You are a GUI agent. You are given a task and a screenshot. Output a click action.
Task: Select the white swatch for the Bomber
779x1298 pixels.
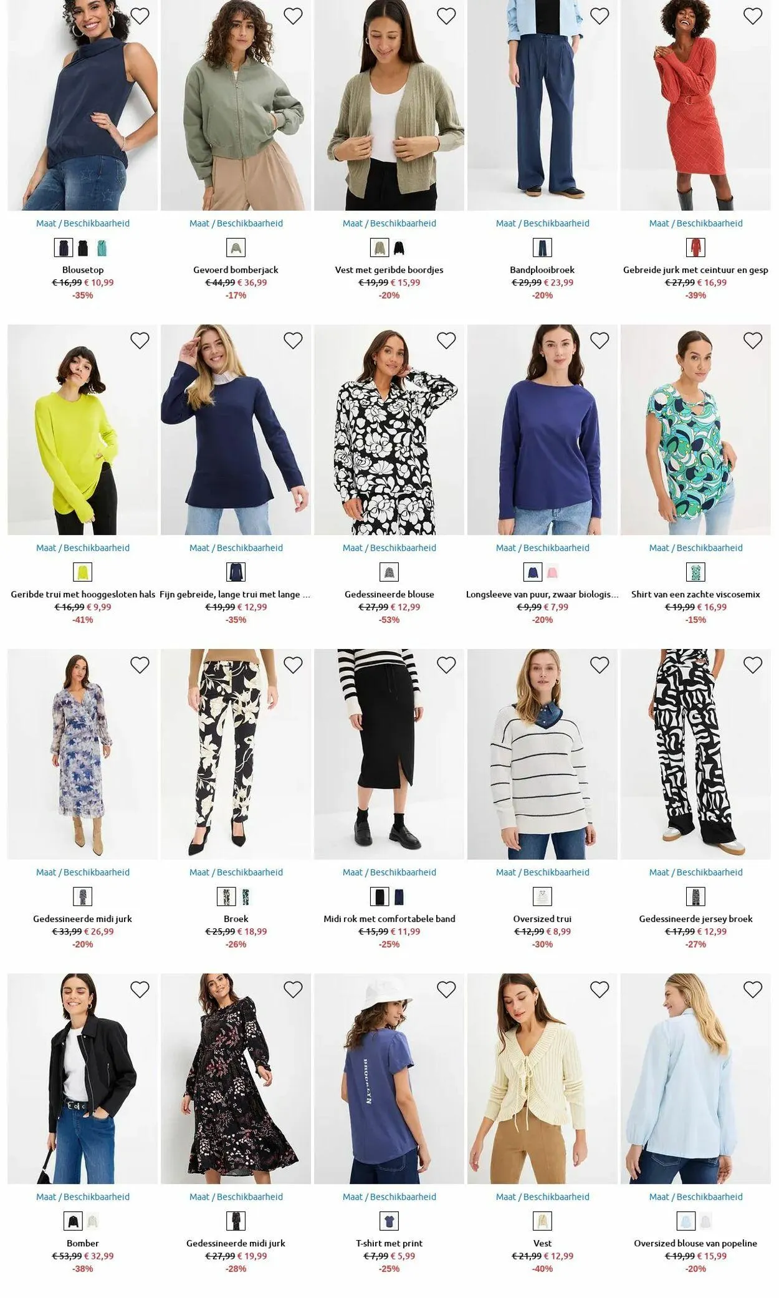[92, 1221]
